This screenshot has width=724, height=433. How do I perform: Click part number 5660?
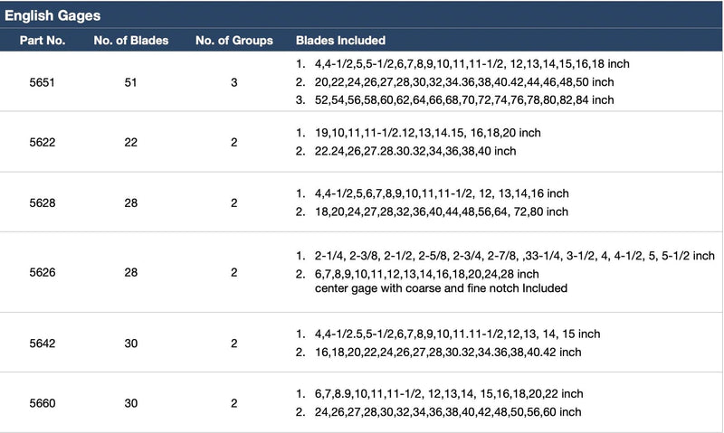point(42,403)
